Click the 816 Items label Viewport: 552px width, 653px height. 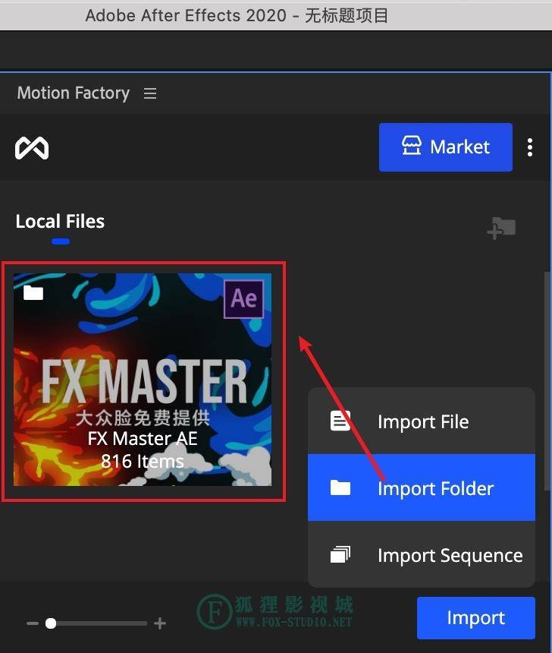(x=143, y=461)
